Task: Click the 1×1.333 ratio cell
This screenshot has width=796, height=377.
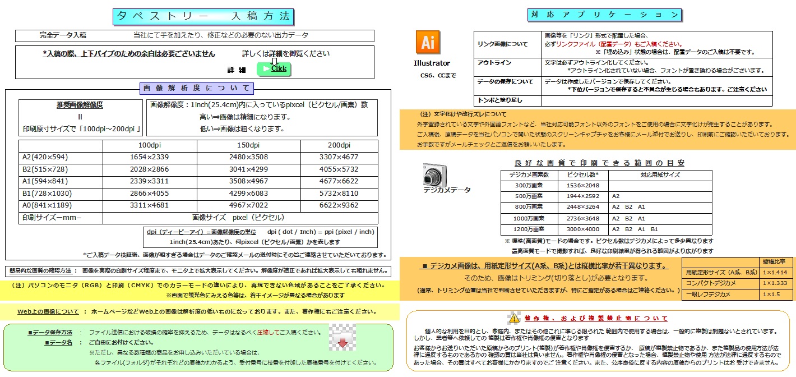Action: click(775, 283)
